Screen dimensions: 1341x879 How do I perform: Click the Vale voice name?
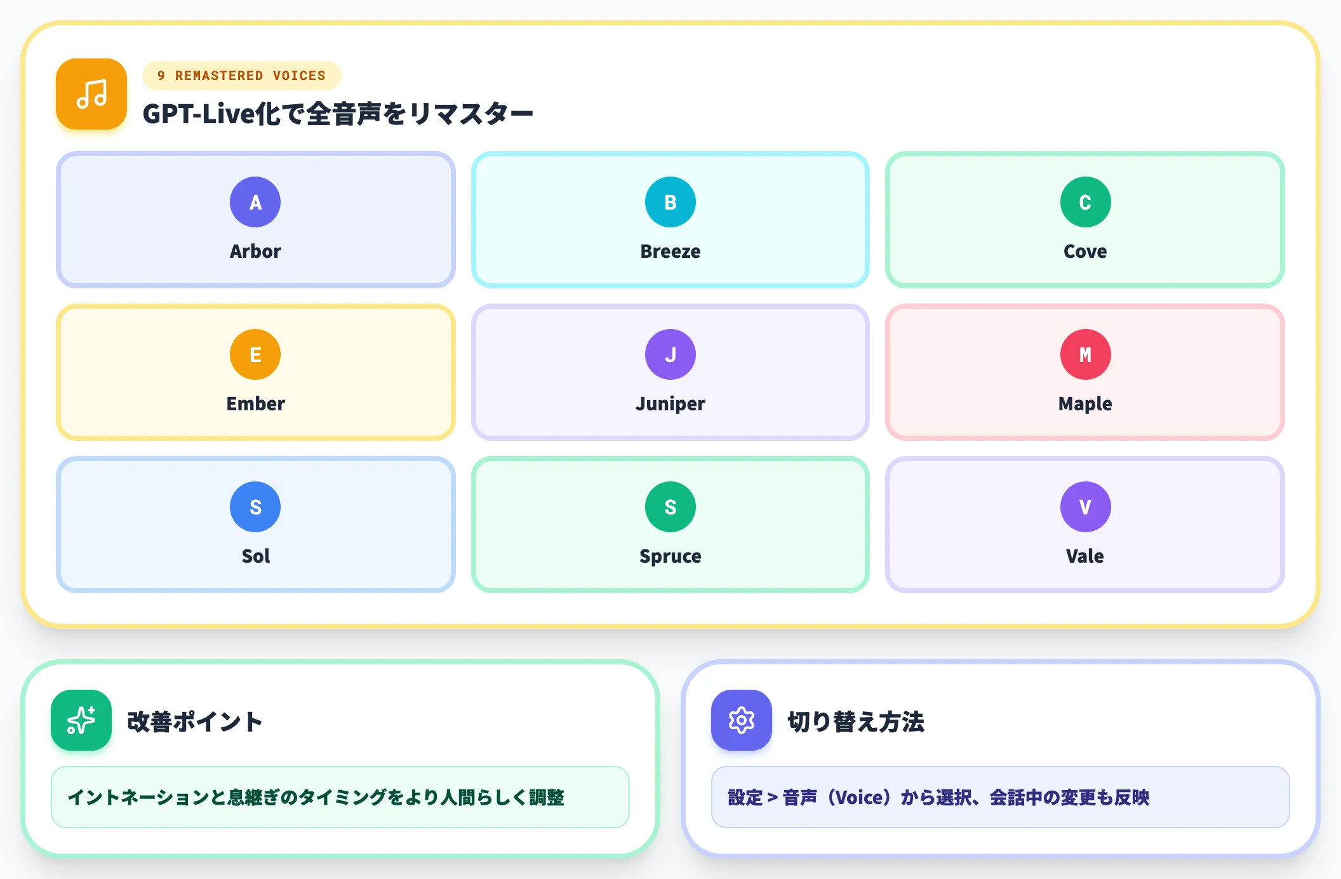1085,556
